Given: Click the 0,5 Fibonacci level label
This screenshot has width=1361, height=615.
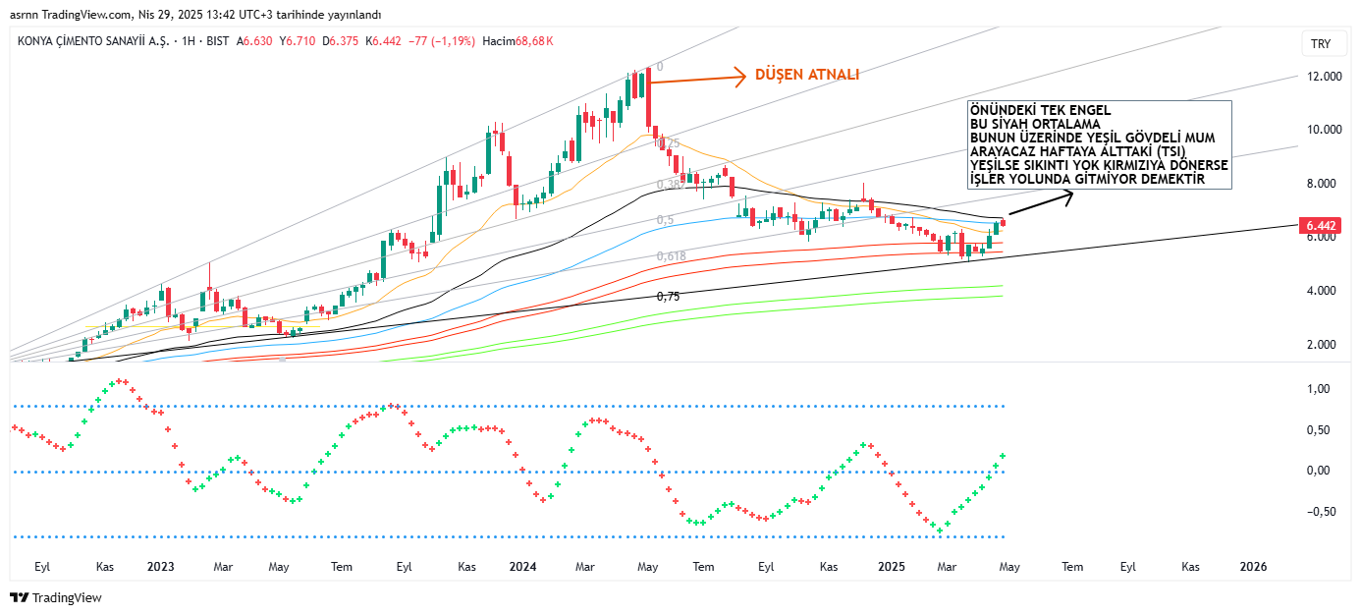Looking at the screenshot, I should [666, 220].
